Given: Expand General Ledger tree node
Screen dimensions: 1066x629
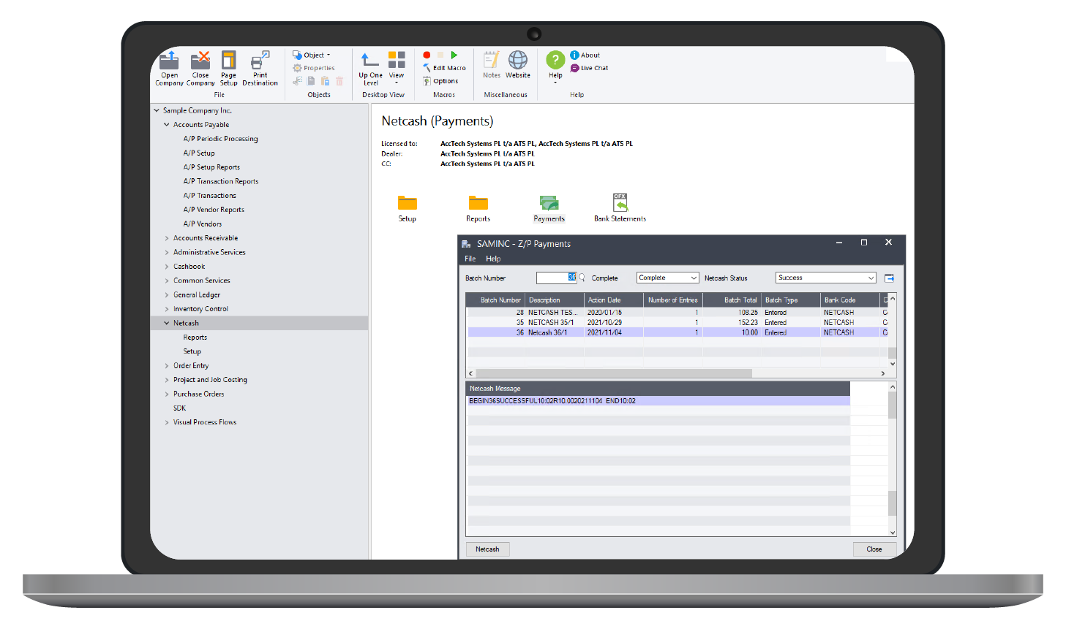Looking at the screenshot, I should (x=167, y=295).
